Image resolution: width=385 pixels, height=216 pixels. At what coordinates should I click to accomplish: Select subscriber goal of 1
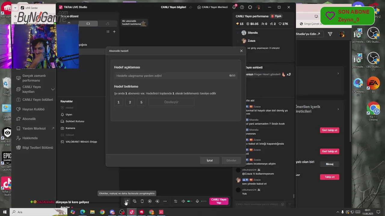[119, 102]
